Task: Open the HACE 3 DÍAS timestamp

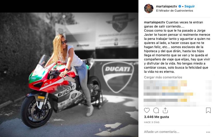Action: pyautogui.click(x=152, y=122)
